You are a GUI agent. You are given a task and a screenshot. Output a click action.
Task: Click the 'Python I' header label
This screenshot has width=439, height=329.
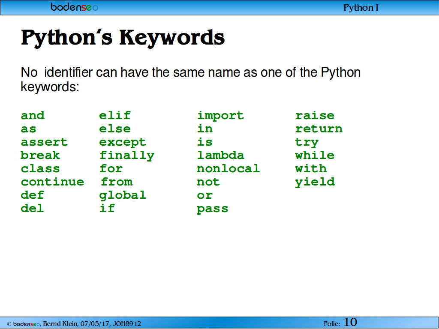point(361,8)
